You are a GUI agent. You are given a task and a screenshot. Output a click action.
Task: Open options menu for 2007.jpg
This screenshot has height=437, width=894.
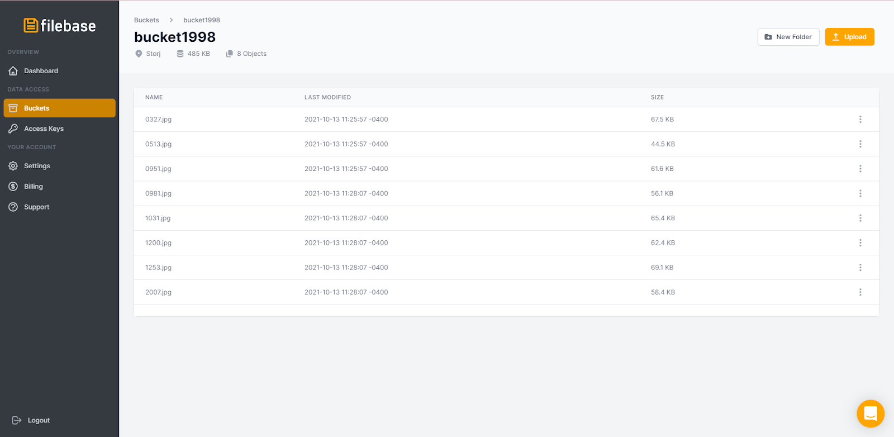tap(860, 292)
